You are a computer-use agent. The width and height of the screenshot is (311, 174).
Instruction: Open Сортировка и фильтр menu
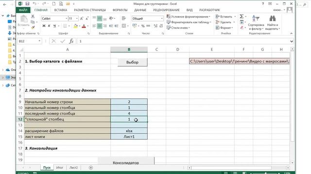coord(256,22)
